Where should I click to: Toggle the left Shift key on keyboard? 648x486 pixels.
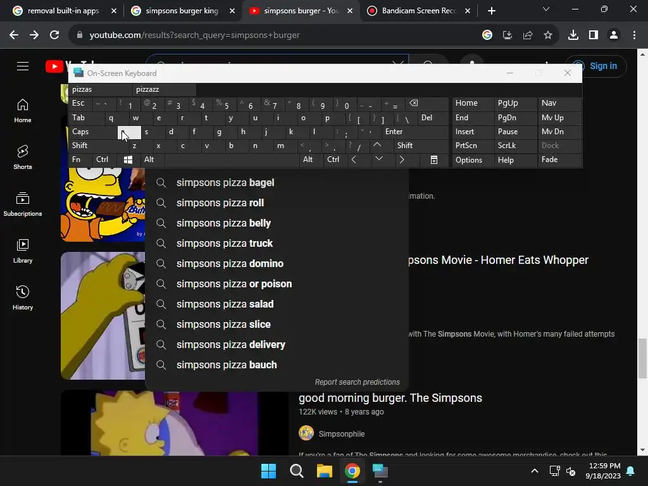tap(99, 146)
